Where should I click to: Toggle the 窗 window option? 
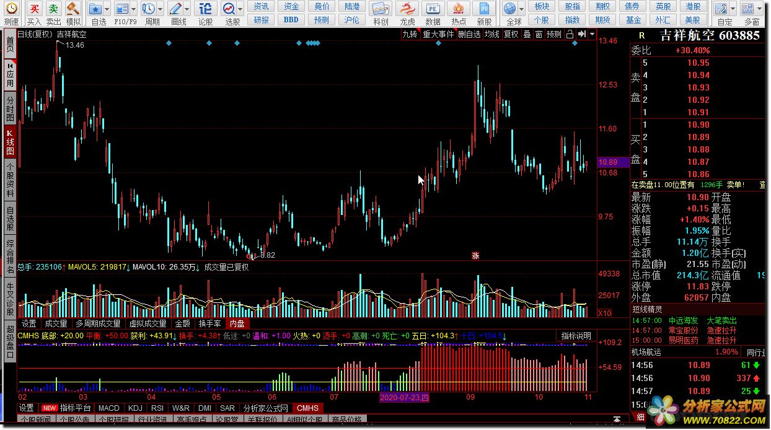pos(539,35)
